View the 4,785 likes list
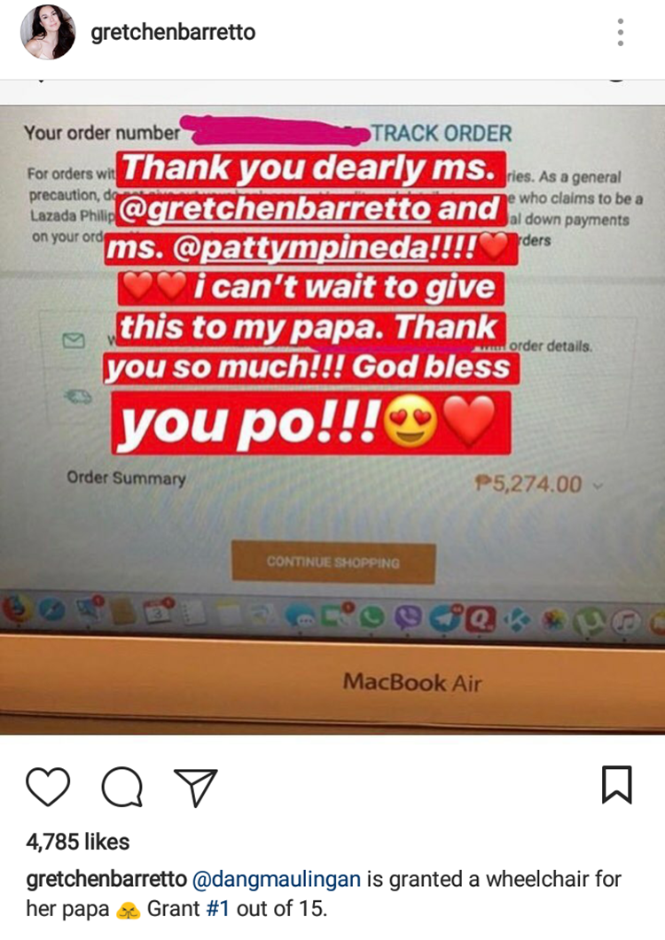Viewport: 665px width, 940px height. (77, 842)
